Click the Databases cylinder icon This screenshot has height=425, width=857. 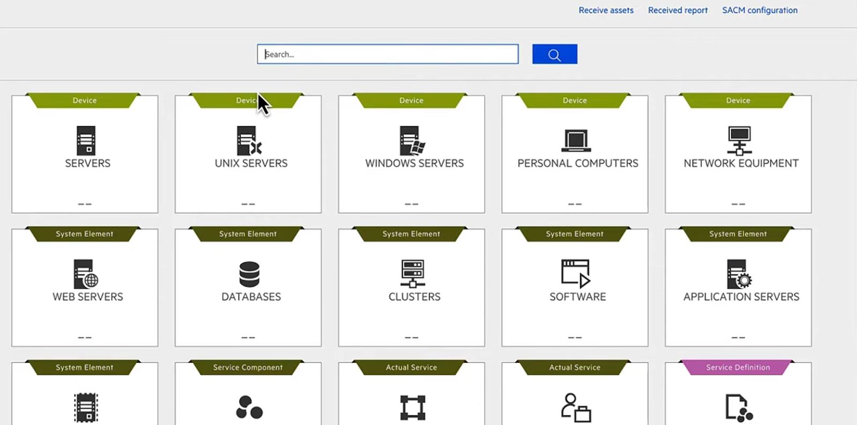pos(249,274)
